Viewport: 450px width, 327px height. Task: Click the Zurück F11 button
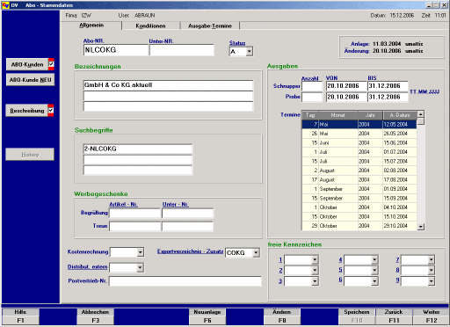(x=394, y=316)
